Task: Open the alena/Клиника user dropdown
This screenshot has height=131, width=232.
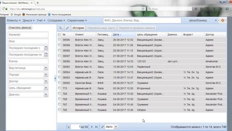Action: pyautogui.click(x=216, y=20)
